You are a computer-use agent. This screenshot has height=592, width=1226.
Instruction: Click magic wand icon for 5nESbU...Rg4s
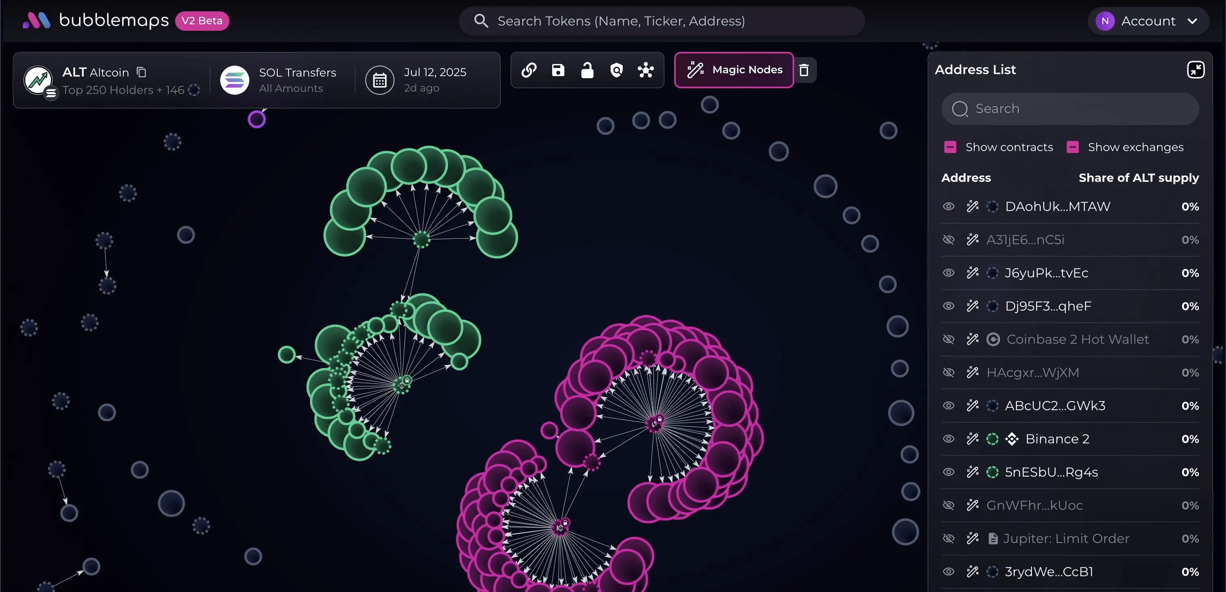(972, 472)
